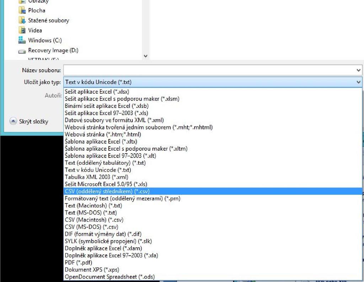This screenshot has width=364, height=282.
Task: Pick Šablona aplikace Excel (*.xltx)
Action: coord(213,142)
